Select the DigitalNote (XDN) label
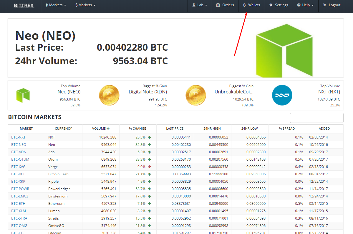 (148, 92)
